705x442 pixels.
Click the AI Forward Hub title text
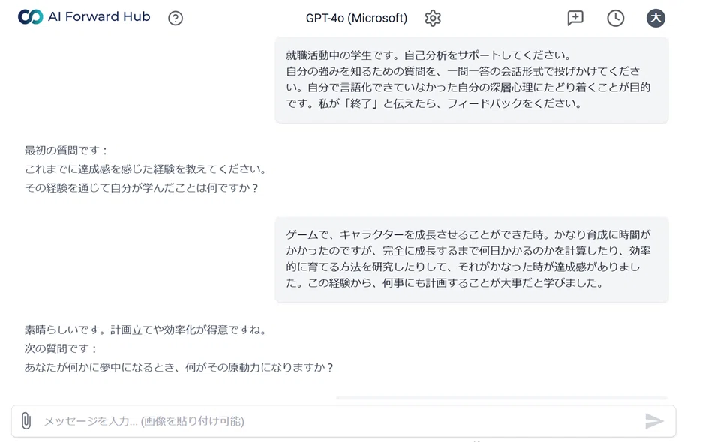point(99,17)
